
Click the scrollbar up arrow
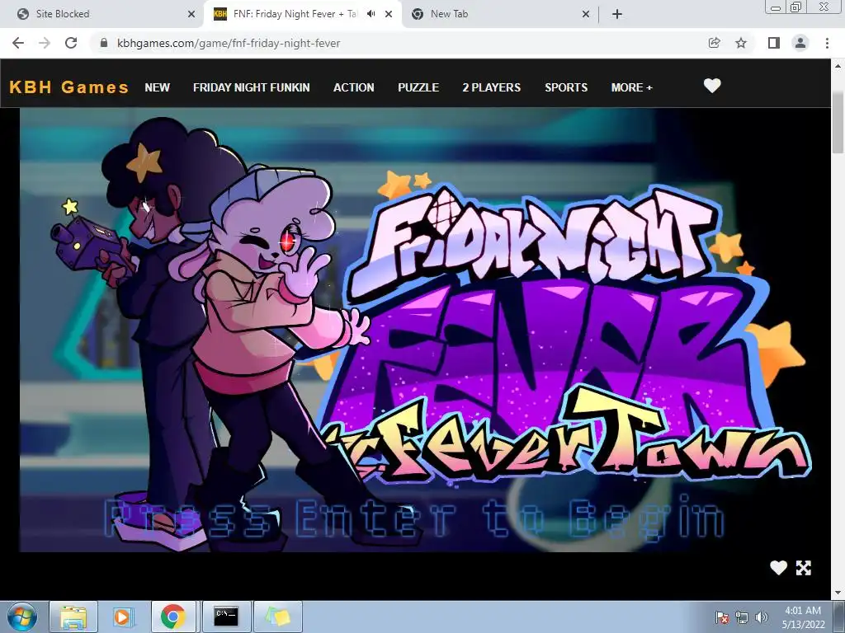838,66
